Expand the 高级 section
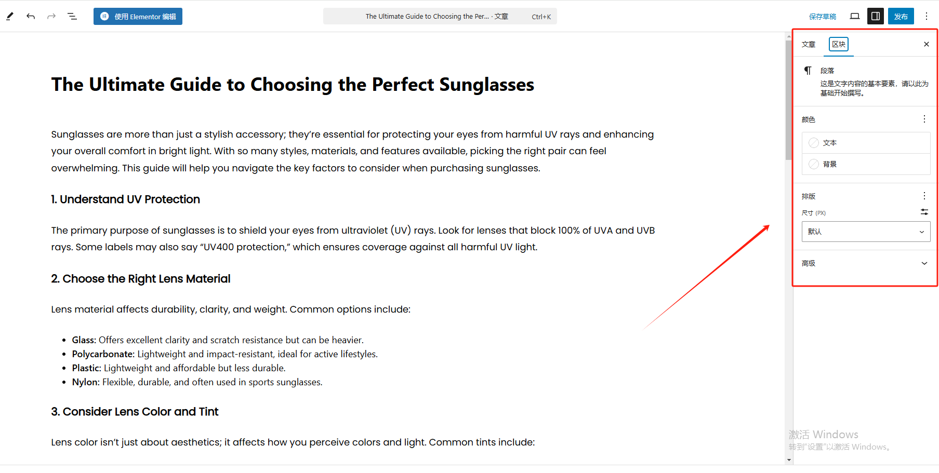The width and height of the screenshot is (939, 473). [866, 263]
